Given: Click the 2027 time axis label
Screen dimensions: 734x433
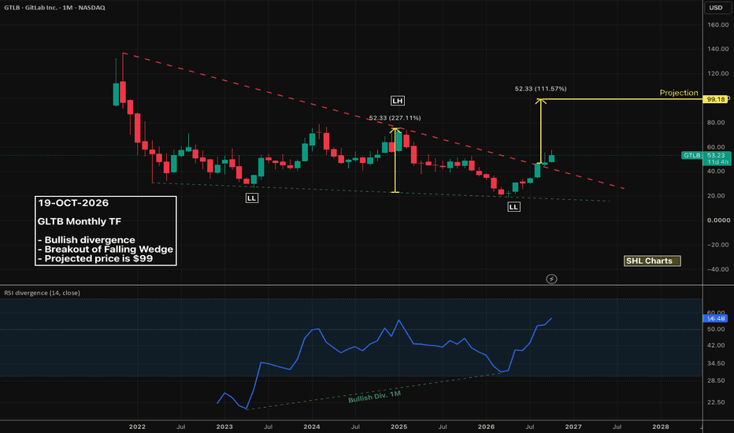Looking at the screenshot, I should point(573,427).
